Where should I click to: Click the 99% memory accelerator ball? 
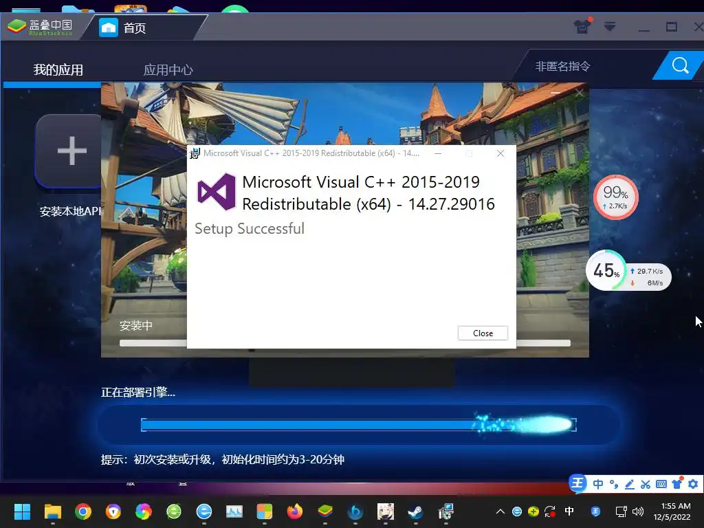coord(615,197)
